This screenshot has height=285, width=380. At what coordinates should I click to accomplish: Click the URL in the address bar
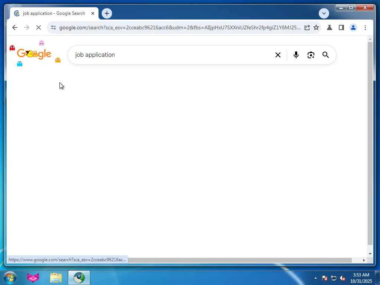tap(180, 27)
